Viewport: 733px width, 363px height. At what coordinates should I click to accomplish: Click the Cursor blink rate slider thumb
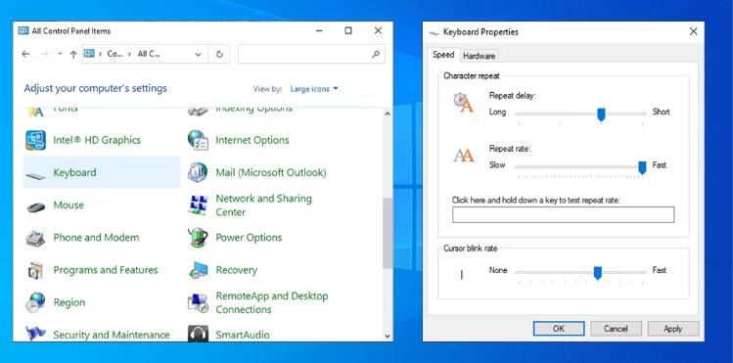(597, 273)
